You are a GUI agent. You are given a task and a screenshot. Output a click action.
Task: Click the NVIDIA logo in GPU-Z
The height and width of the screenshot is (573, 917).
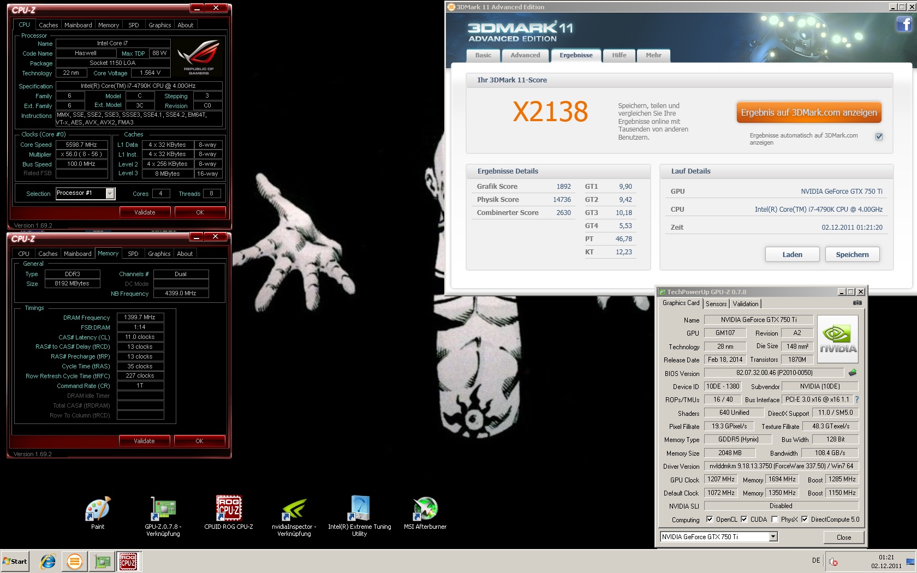[838, 339]
